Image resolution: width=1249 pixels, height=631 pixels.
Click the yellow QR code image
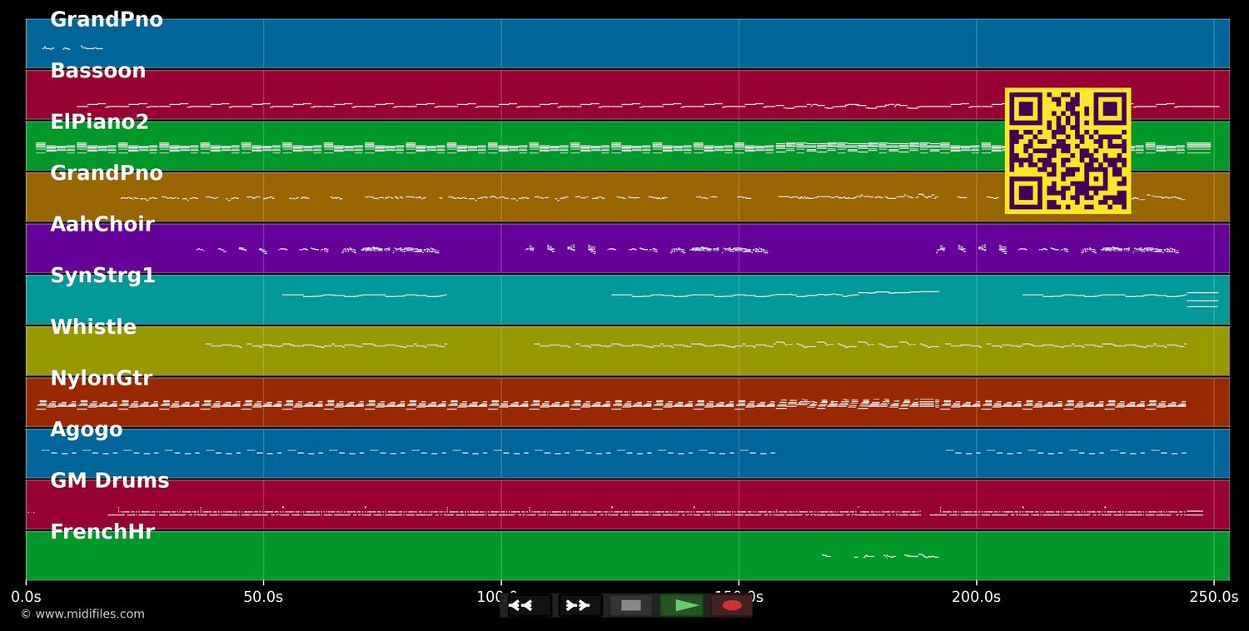[1067, 151]
